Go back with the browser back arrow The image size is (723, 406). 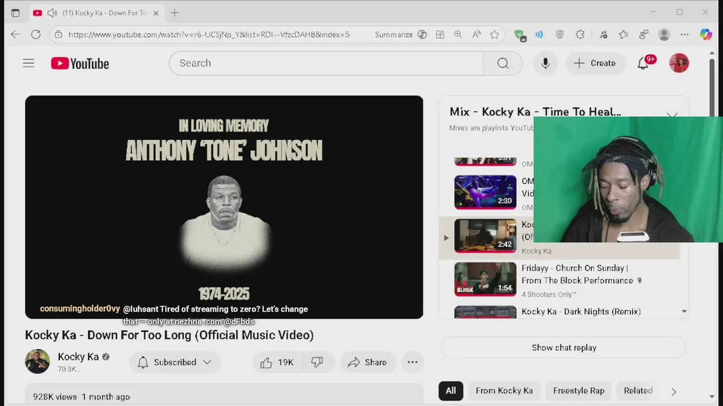coord(15,34)
